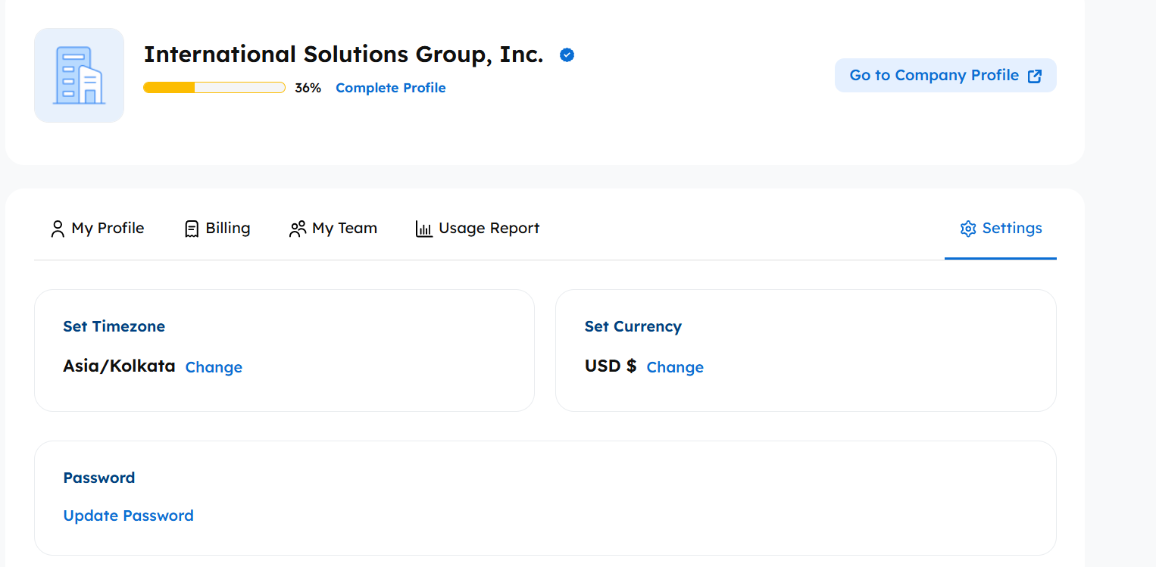The height and width of the screenshot is (567, 1156).
Task: Click Update Password link
Action: click(x=128, y=516)
